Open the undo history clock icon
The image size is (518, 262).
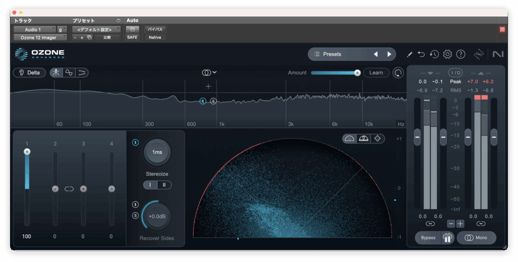[x=434, y=54]
